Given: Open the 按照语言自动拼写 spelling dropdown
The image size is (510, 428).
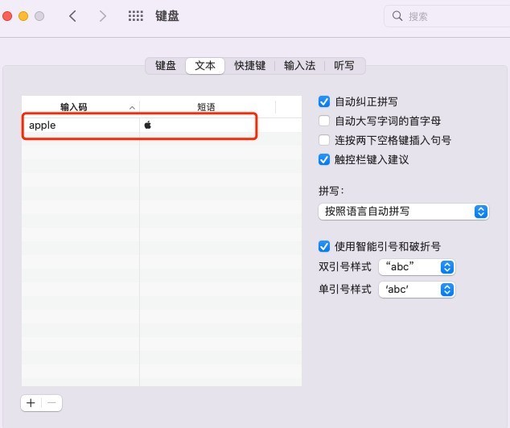Looking at the screenshot, I should (403, 212).
